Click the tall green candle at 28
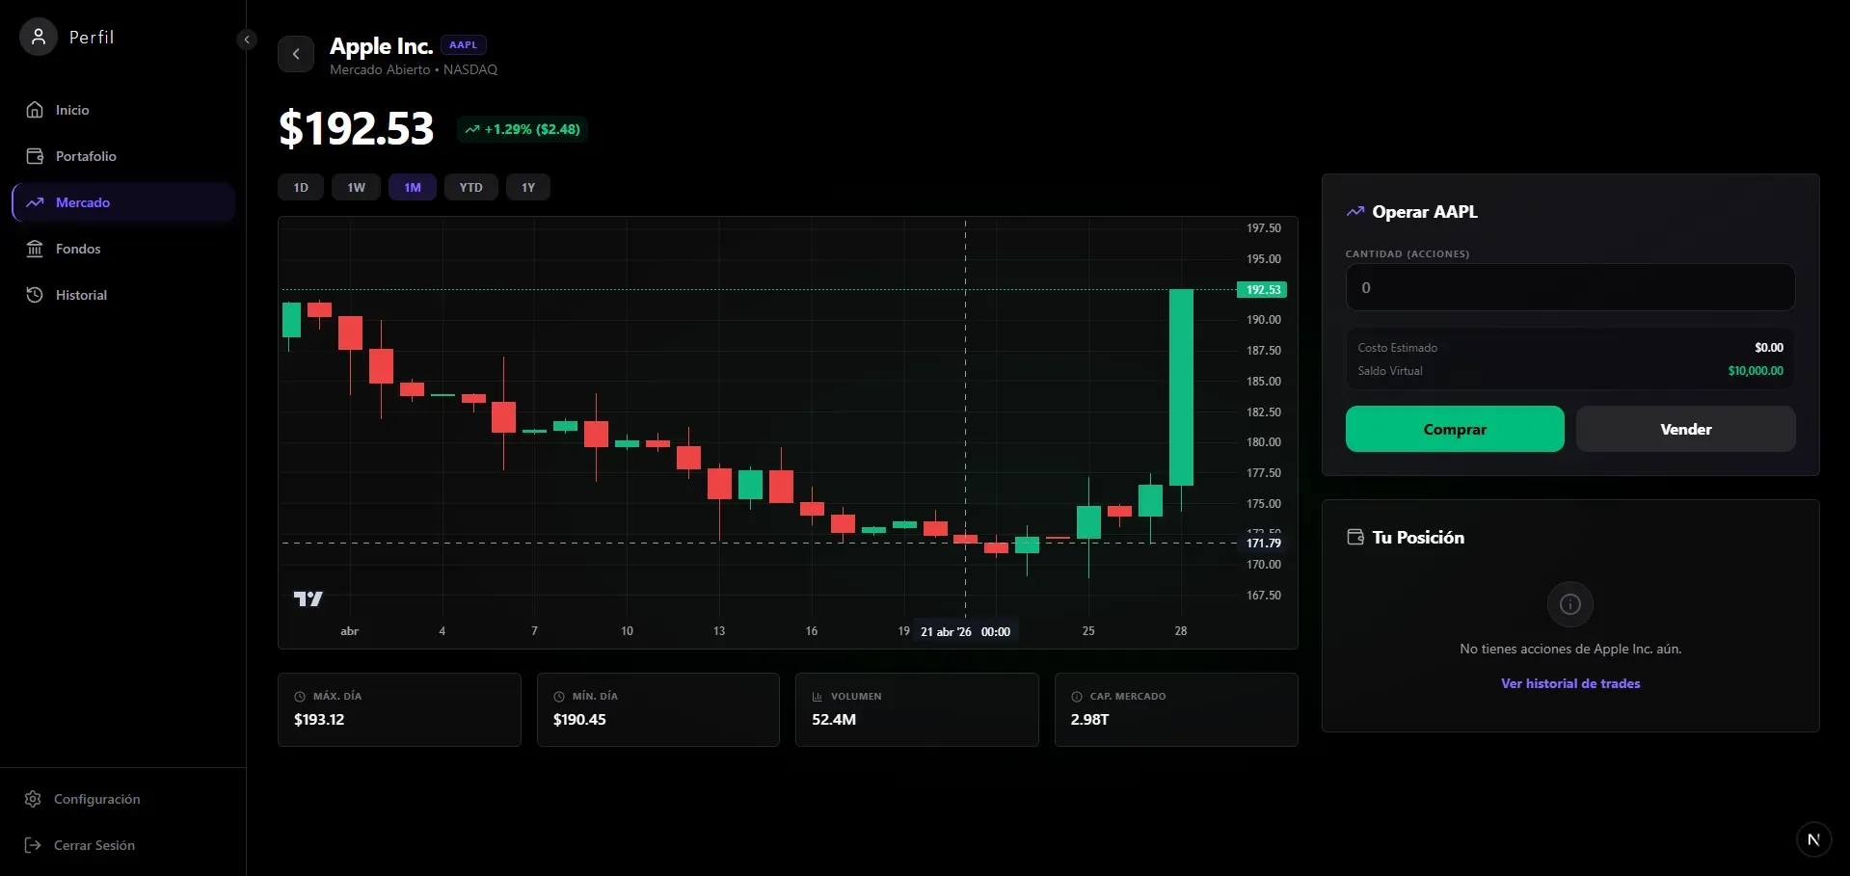1850x876 pixels. pos(1181,387)
